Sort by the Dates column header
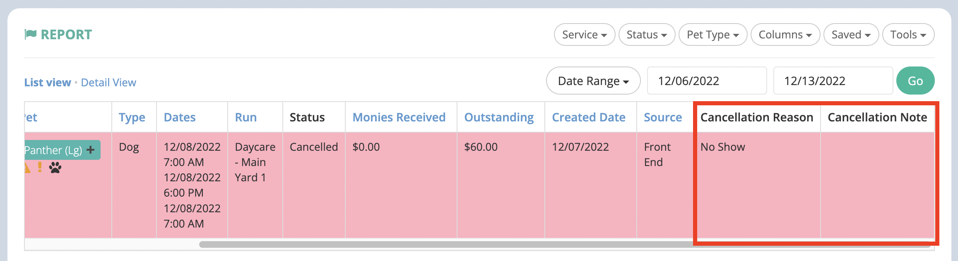This screenshot has width=958, height=261. click(x=180, y=117)
